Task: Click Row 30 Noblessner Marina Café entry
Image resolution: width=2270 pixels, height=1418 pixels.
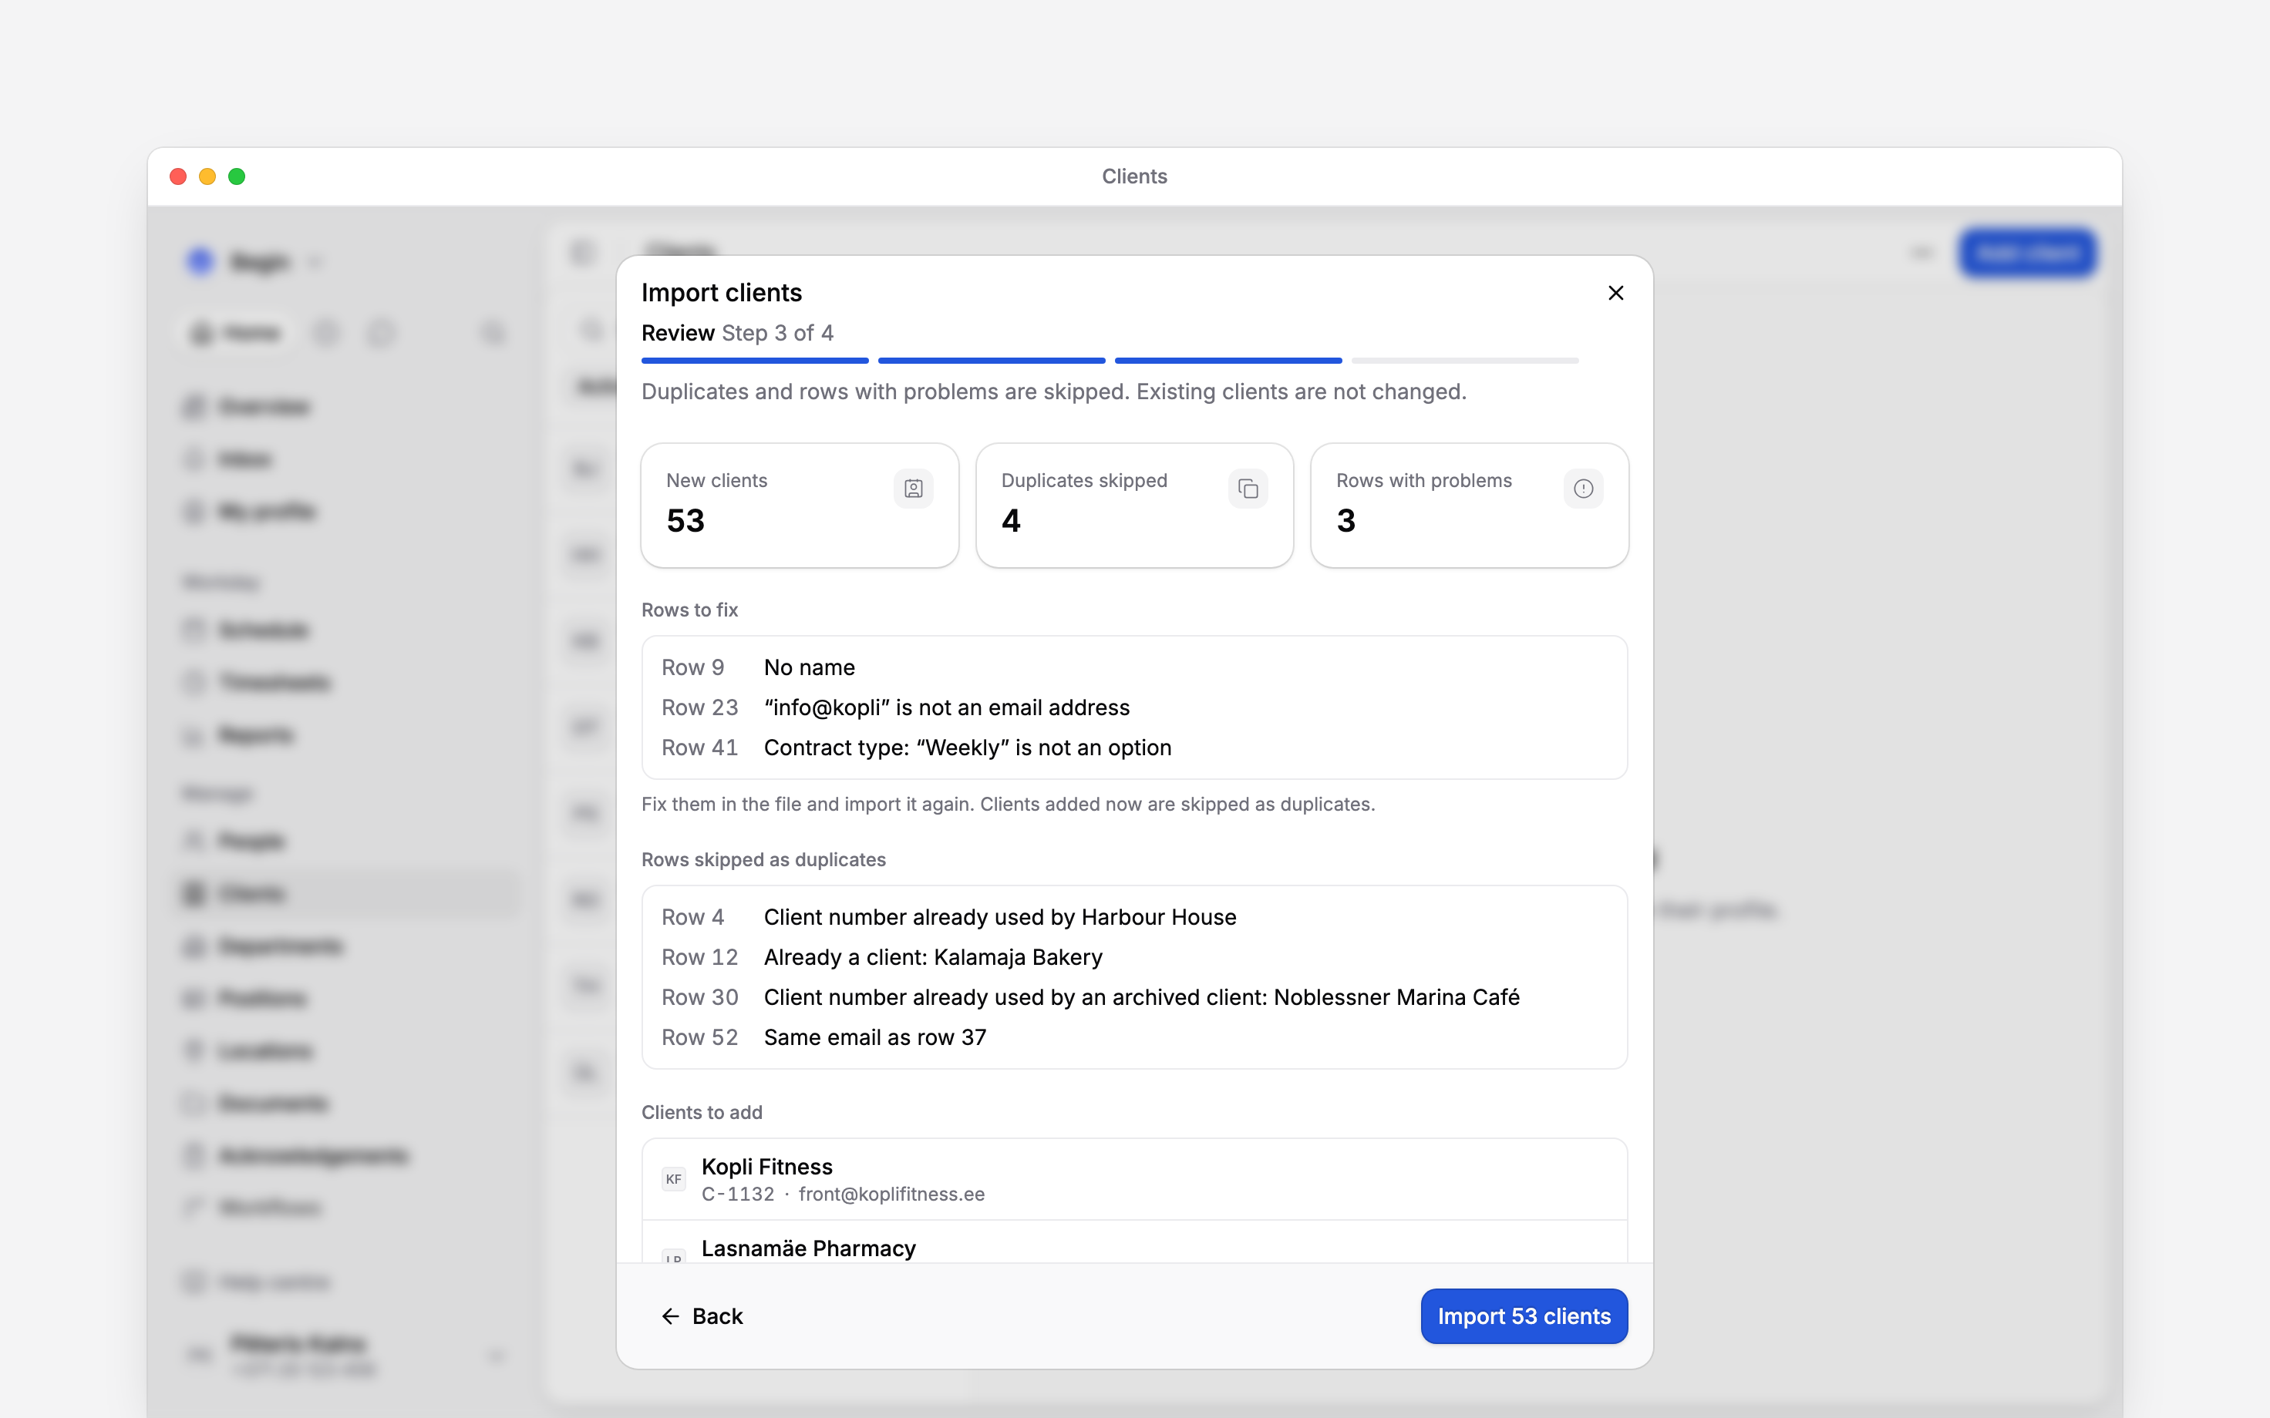Action: tap(1134, 997)
